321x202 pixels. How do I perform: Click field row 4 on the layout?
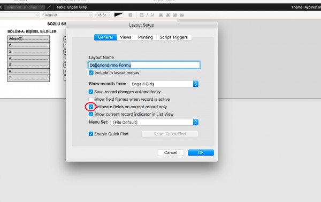coord(28,58)
